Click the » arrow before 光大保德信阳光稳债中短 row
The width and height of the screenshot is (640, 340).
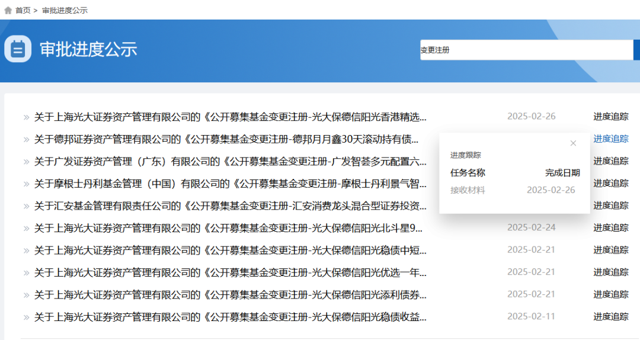[27, 251]
